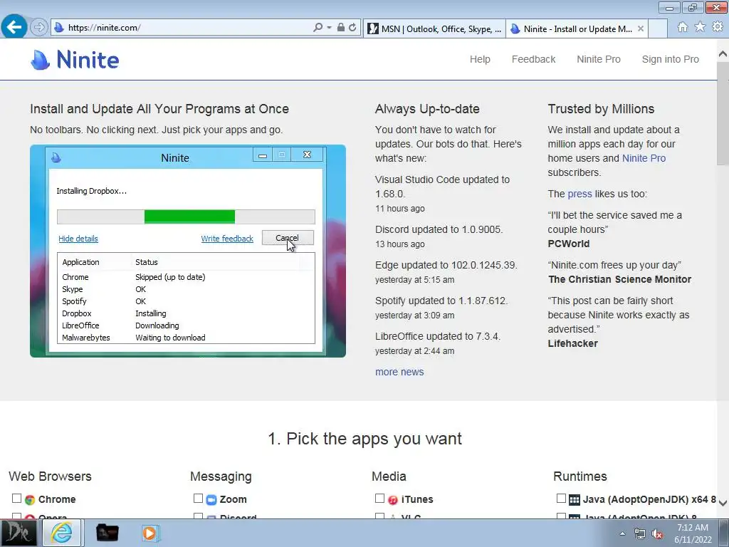Open the browser Home icon
The width and height of the screenshot is (729, 547).
[683, 27]
